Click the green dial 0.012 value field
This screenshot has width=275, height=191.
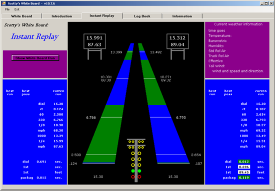click(244, 162)
